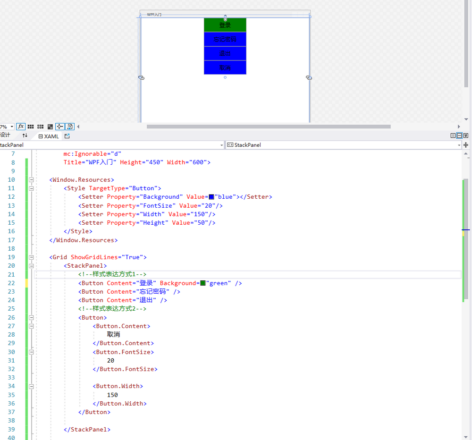Click the code editor vertical scrollbar thumb
Screen dimensions: 472x440
466,240
